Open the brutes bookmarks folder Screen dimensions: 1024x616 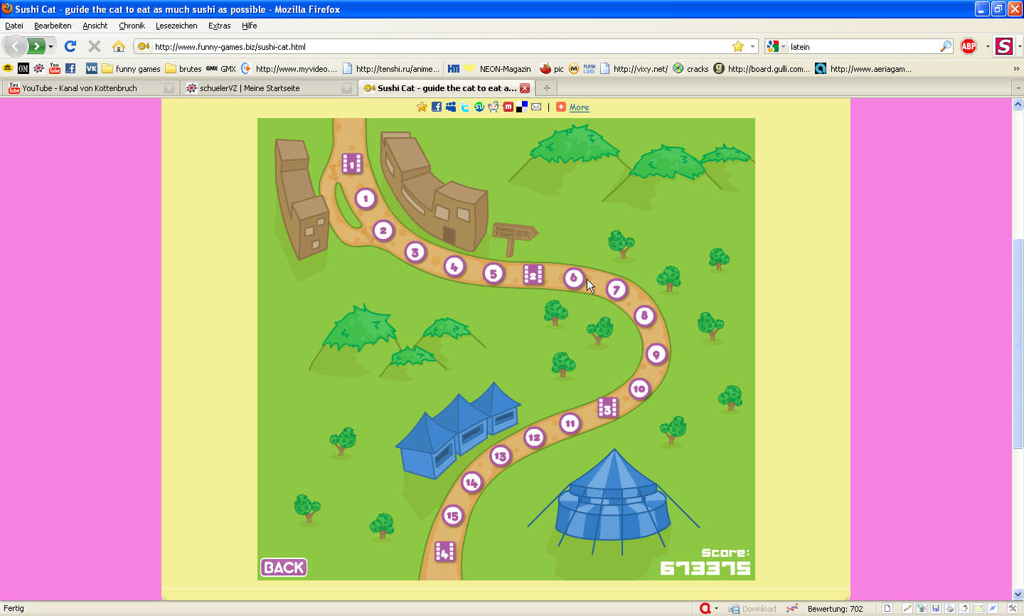click(183, 69)
